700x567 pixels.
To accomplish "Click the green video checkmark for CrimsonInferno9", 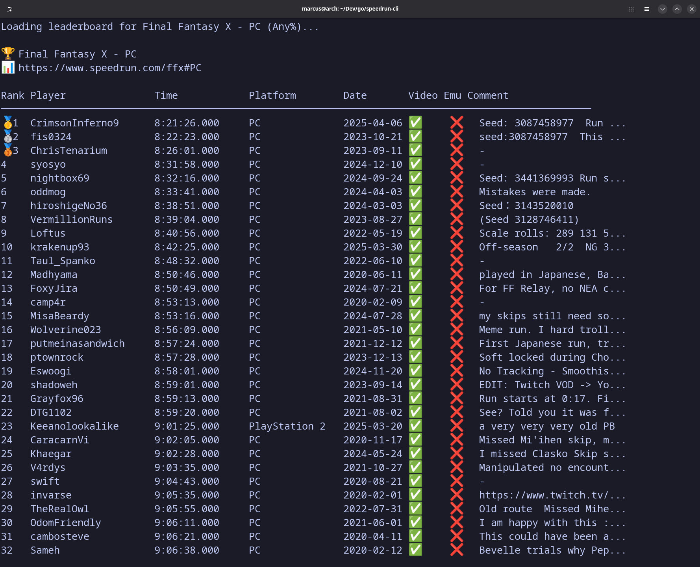I will tap(415, 122).
